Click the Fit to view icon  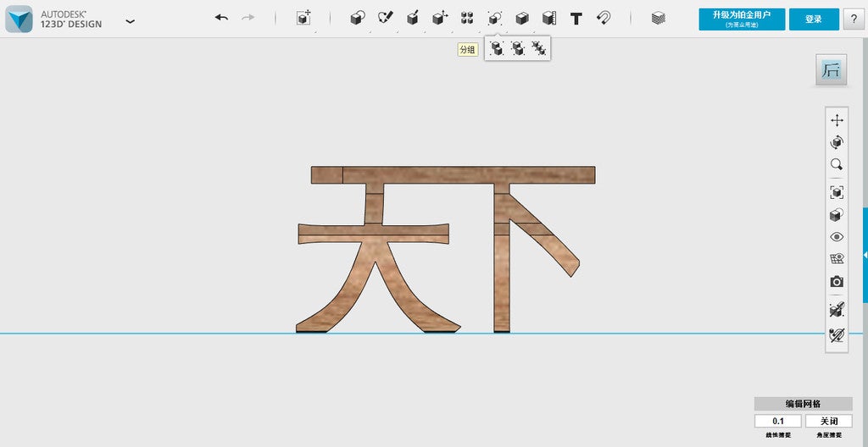tap(837, 192)
